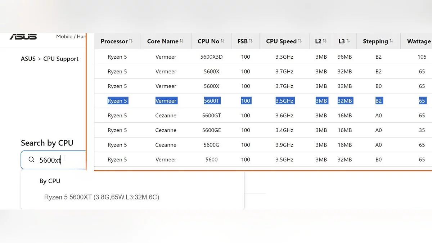This screenshot has height=243, width=432.
Task: Click the Processor column header label
Action: click(114, 41)
